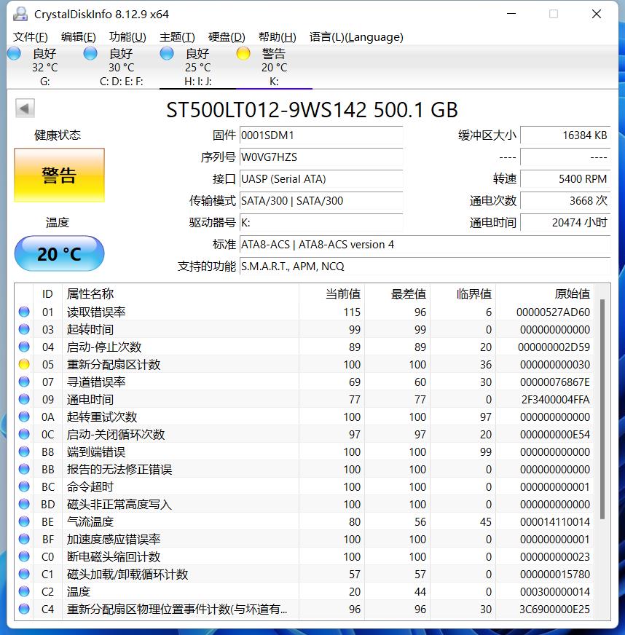Click the blue status dot for attribute BC
The height and width of the screenshot is (635, 625).
point(24,486)
